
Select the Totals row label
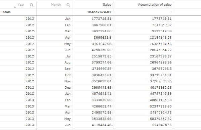pyautogui.click(x=6, y=12)
